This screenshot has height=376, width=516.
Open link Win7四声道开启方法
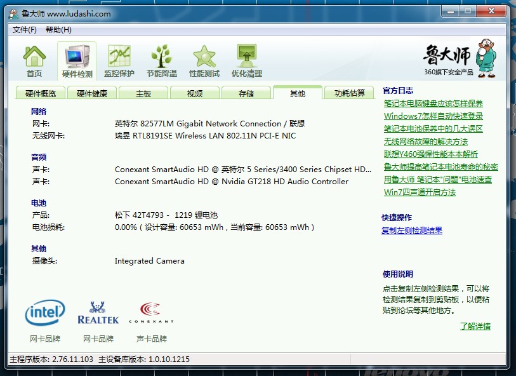(x=420, y=192)
